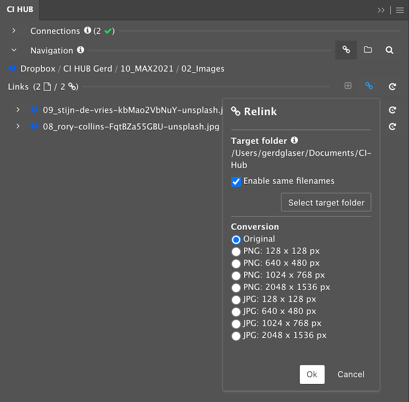Click the Dropbox logo in breadcrumb
Screen dimensions: 409x402
click(12, 68)
